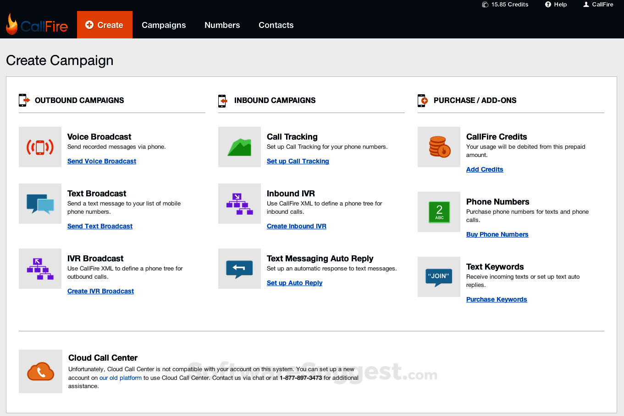
Task: Click the IVR Broadcast phone tree icon
Action: (40, 269)
